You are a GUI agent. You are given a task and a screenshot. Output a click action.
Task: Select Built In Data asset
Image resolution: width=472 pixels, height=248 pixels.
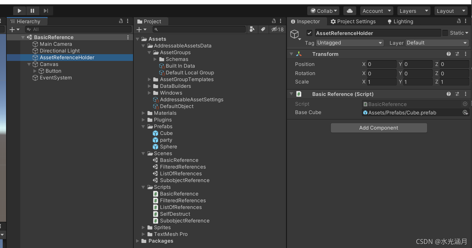(180, 66)
